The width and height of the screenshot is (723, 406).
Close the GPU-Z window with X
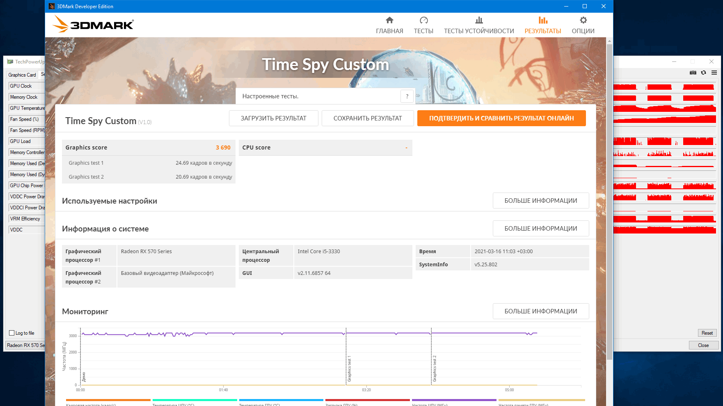[712, 61]
